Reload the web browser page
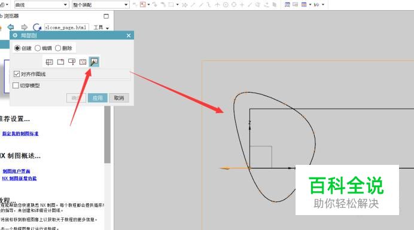 point(36,27)
